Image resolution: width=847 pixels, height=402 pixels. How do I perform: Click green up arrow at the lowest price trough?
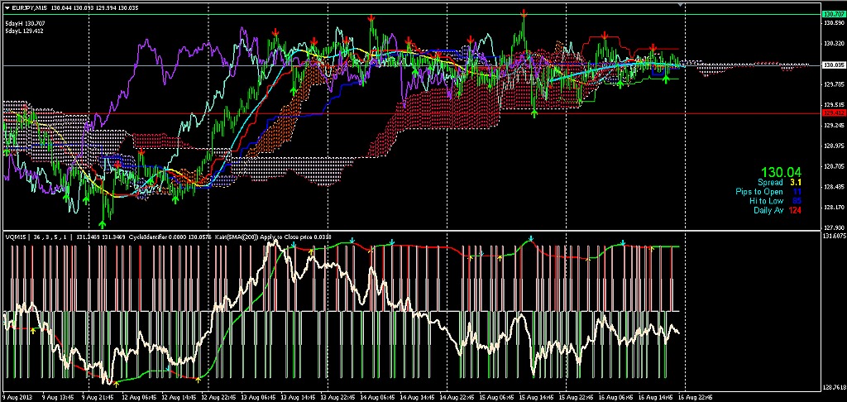[x=103, y=222]
